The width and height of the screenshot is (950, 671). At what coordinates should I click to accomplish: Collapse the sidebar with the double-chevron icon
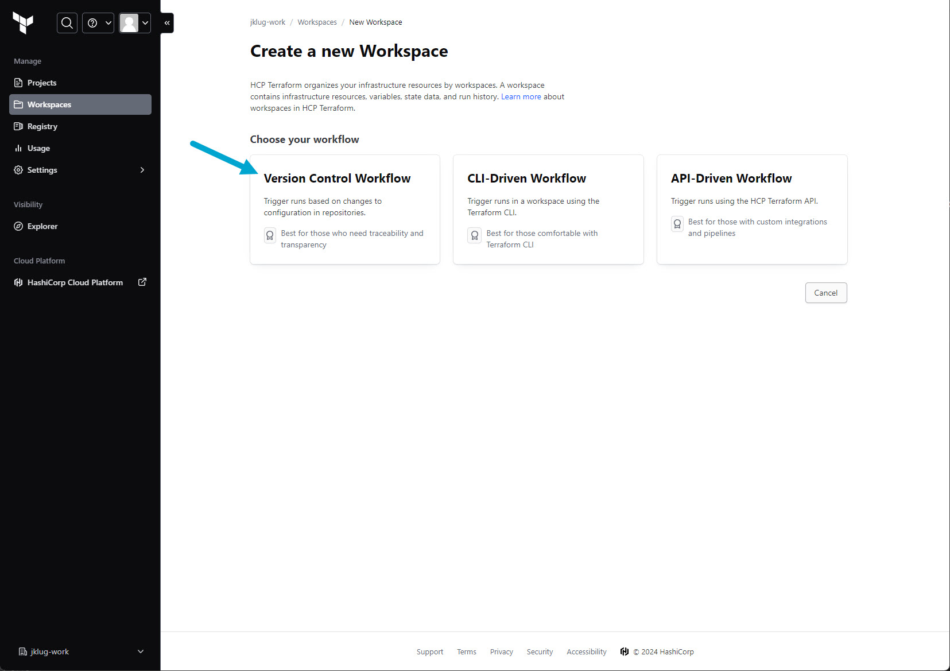167,23
